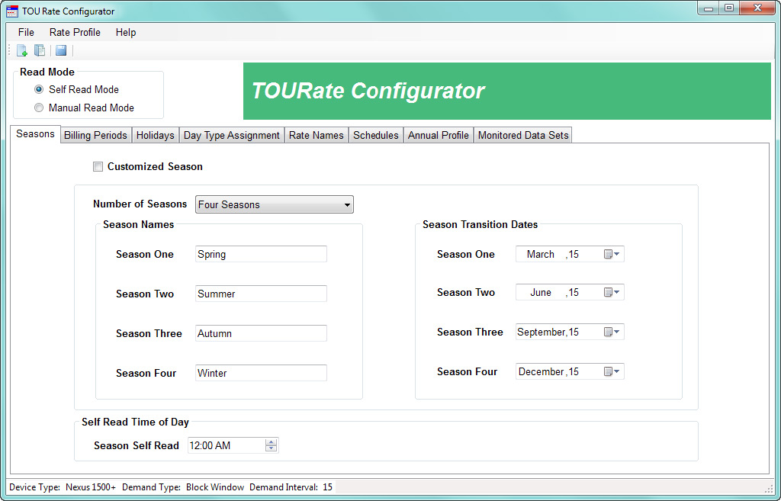This screenshot has width=781, height=501.
Task: Click the Season Self Read time field
Action: (x=233, y=445)
